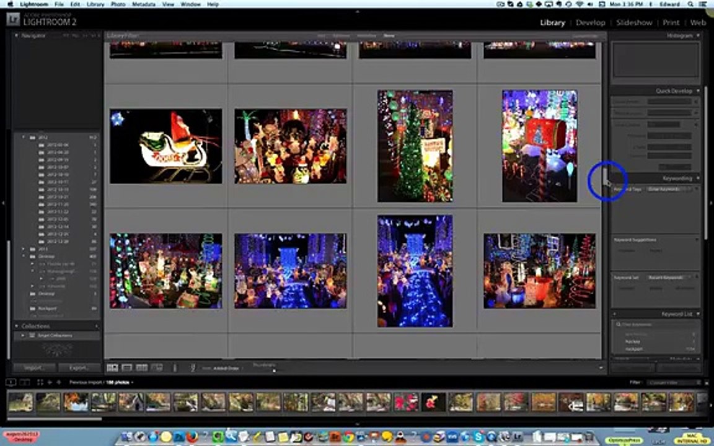Click the second window display icon
The width and height of the screenshot is (714, 446).
(x=25, y=382)
